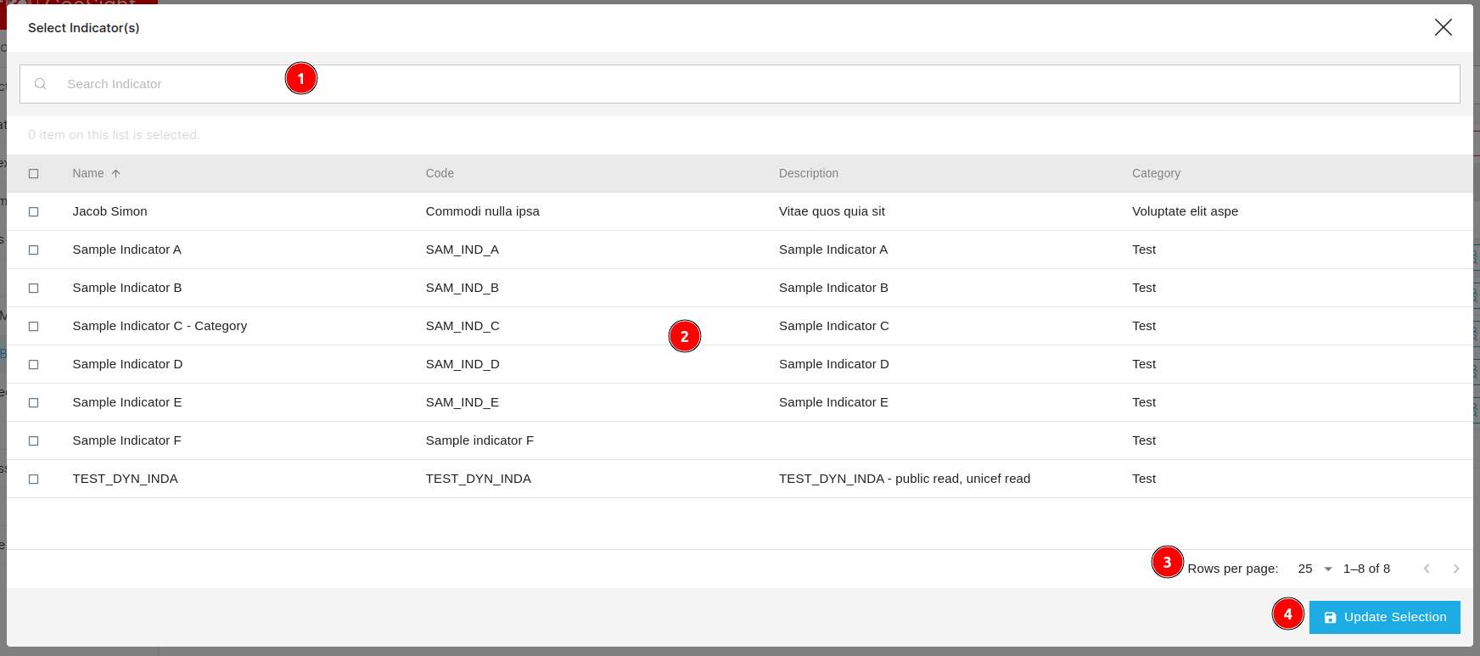Screen dimensions: 1480x656
Task: Click the Voluptate elit aspe category cell
Action: coord(1185,211)
